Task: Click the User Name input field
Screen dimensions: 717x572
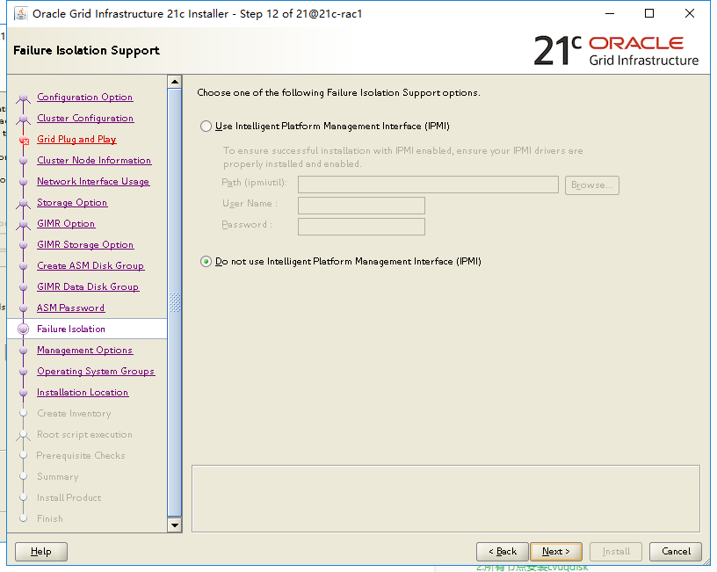Action: point(361,206)
